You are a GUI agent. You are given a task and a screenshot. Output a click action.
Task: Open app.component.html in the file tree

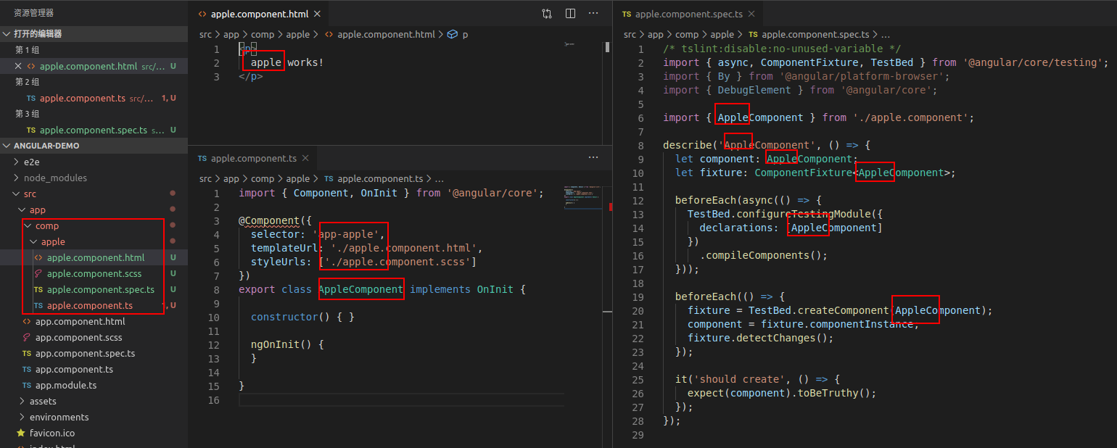point(94,321)
